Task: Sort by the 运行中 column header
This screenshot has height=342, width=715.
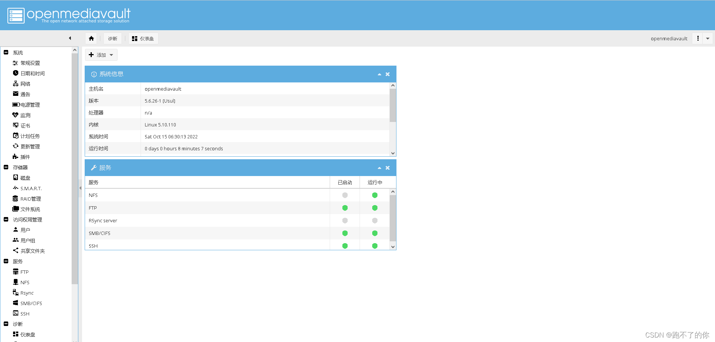Action: click(x=375, y=182)
